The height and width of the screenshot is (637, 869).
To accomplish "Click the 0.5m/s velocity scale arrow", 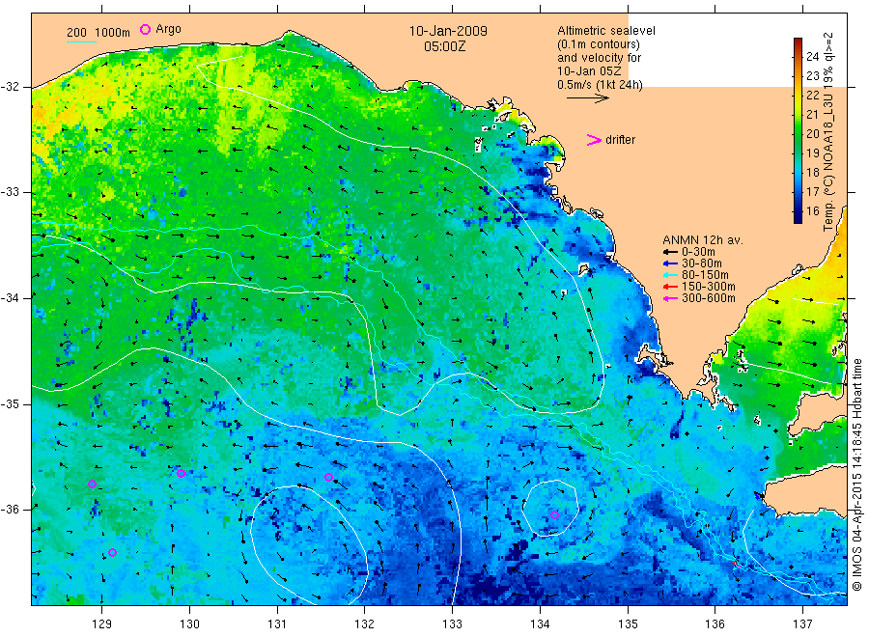I will tap(587, 98).
